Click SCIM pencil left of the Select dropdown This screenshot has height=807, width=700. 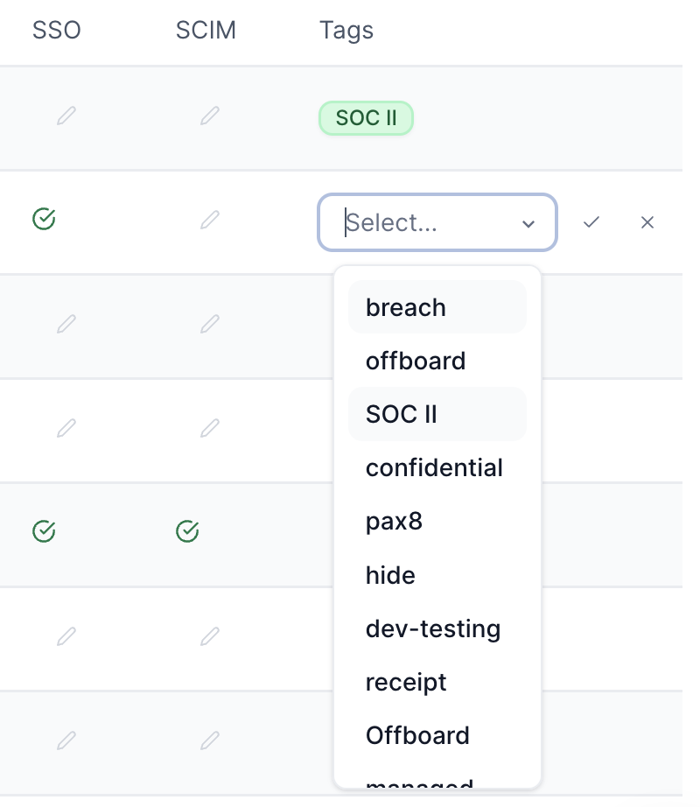coord(209,220)
